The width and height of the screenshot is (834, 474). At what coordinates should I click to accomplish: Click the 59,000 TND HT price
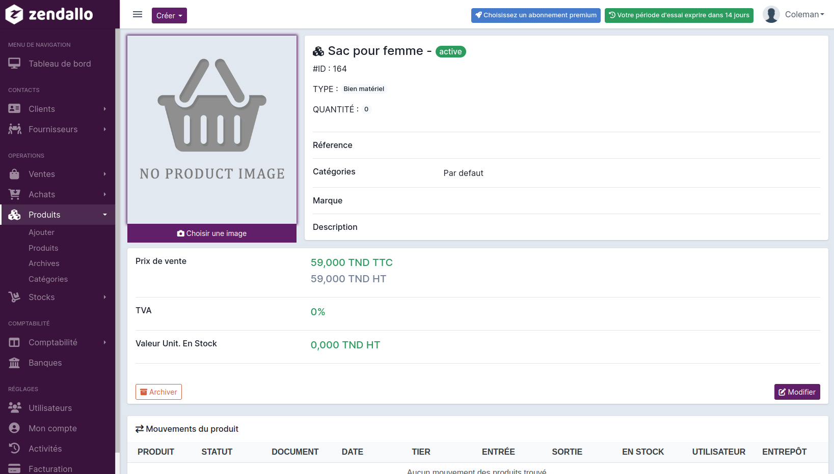point(348,279)
